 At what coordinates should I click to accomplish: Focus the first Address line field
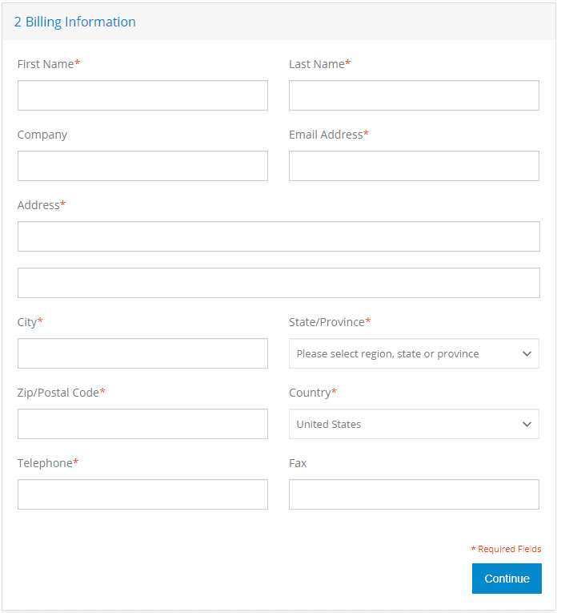(278, 236)
